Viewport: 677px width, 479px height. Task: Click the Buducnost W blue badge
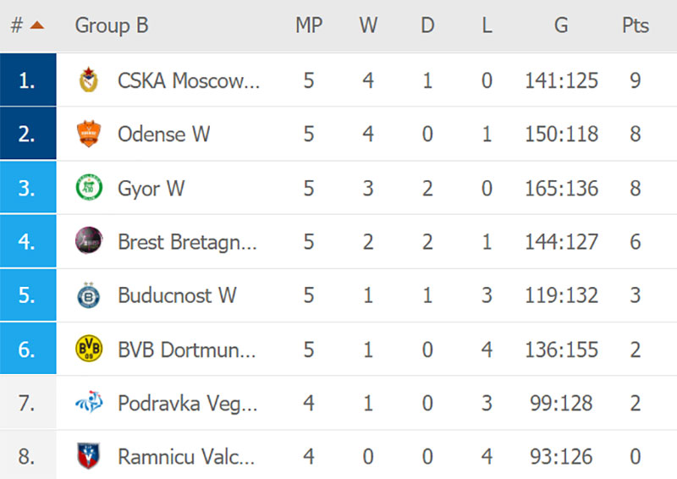(x=89, y=295)
